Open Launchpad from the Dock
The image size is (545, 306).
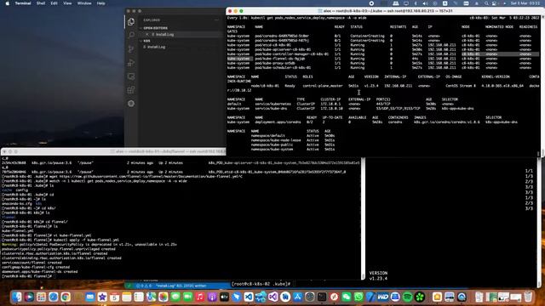click(41, 297)
